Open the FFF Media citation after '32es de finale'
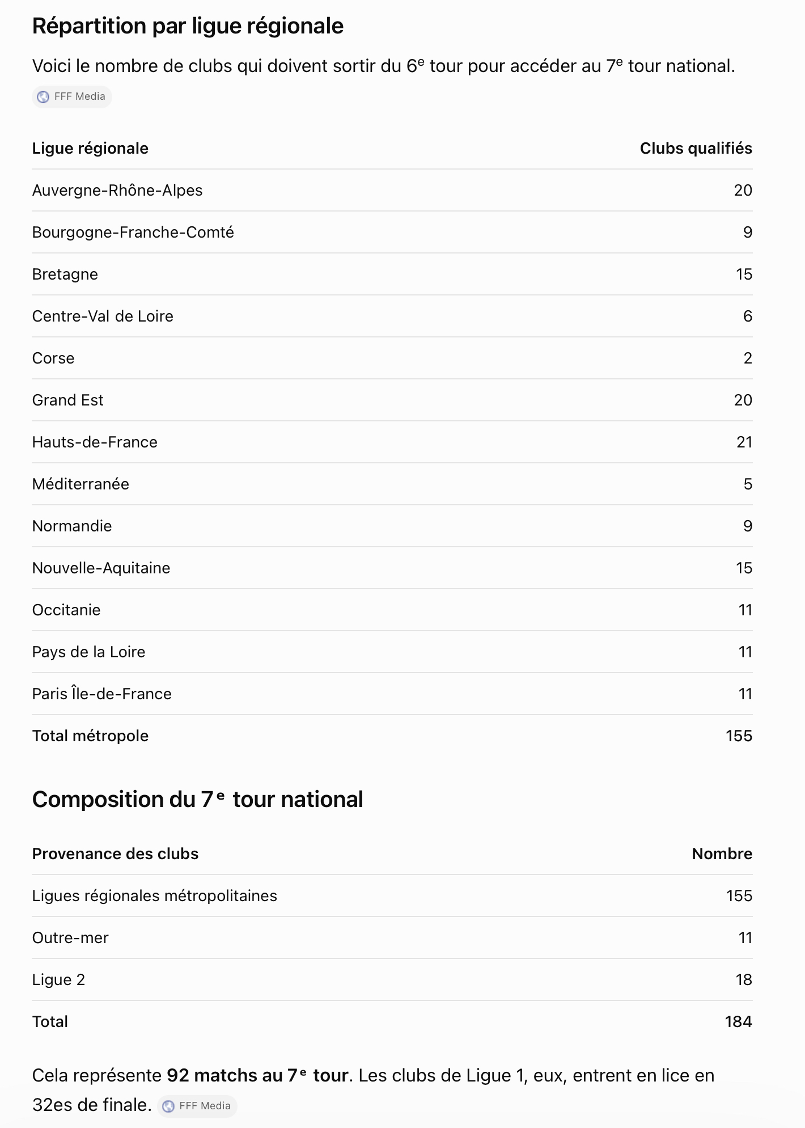 coord(197,1106)
